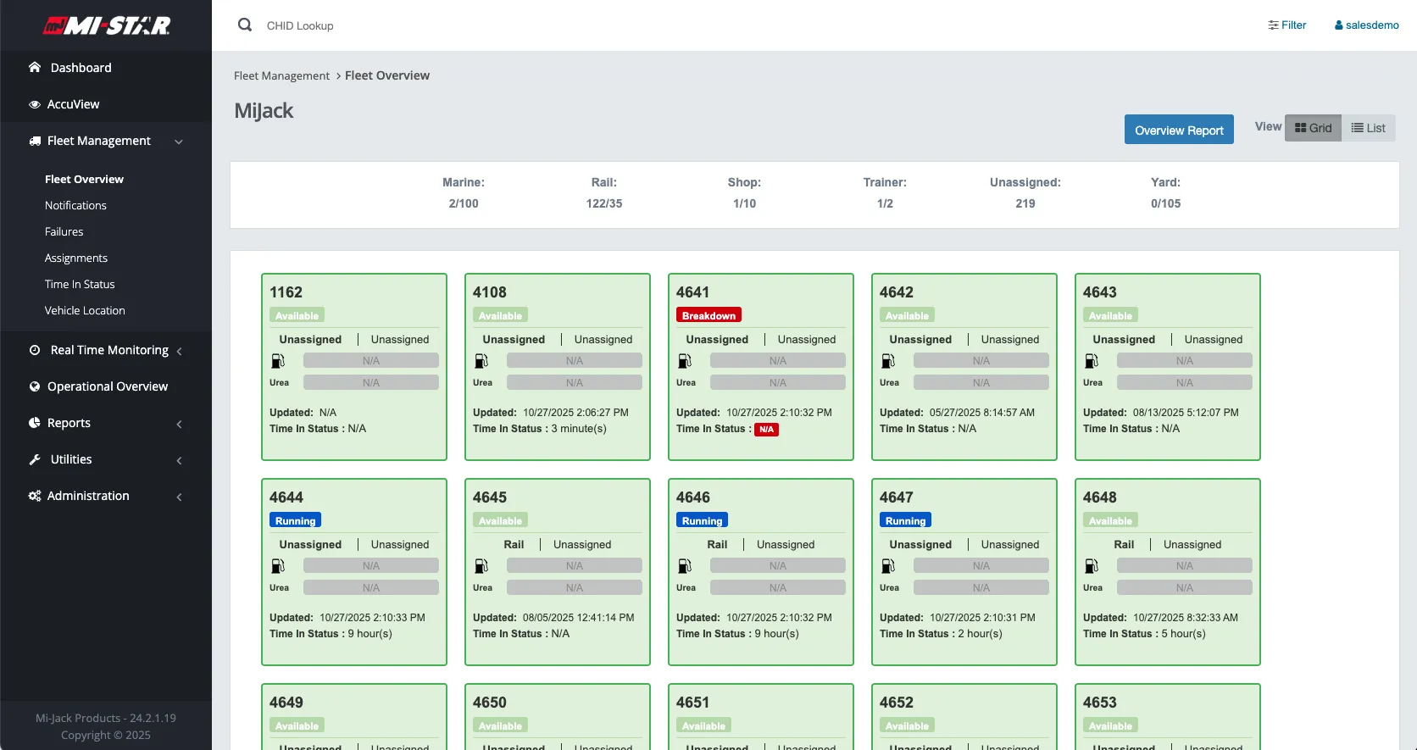Image resolution: width=1417 pixels, height=750 pixels.
Task: Click the Fleet Management truck icon
Action: point(35,141)
